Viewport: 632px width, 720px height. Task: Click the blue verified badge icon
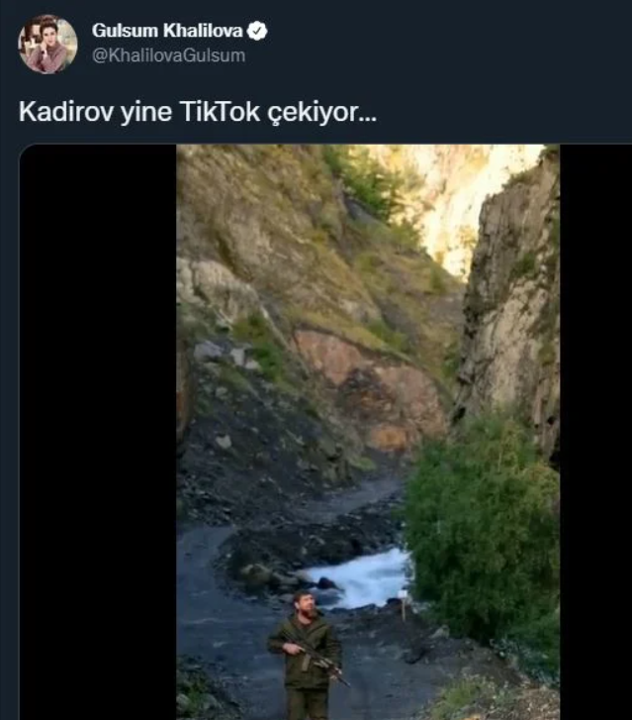(x=257, y=31)
